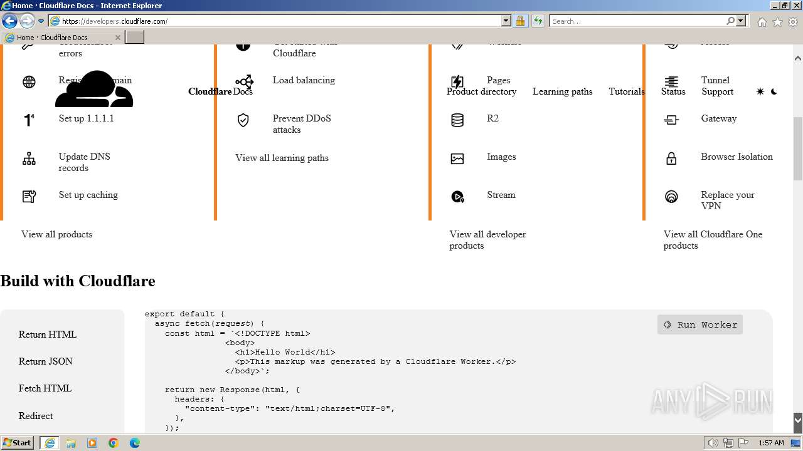Screen dimensions: 803x451
Task: Switch to light theme sun icon
Action: click(760, 91)
